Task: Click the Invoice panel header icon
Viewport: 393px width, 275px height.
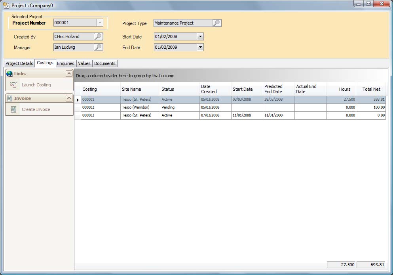Action: click(x=9, y=98)
